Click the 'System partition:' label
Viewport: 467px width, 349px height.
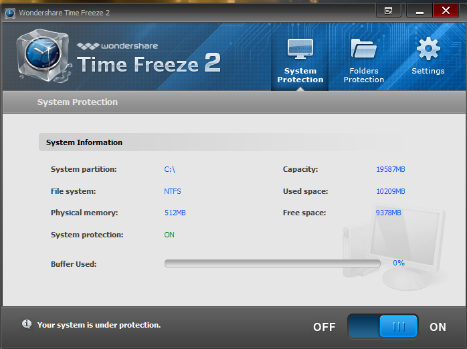84,169
